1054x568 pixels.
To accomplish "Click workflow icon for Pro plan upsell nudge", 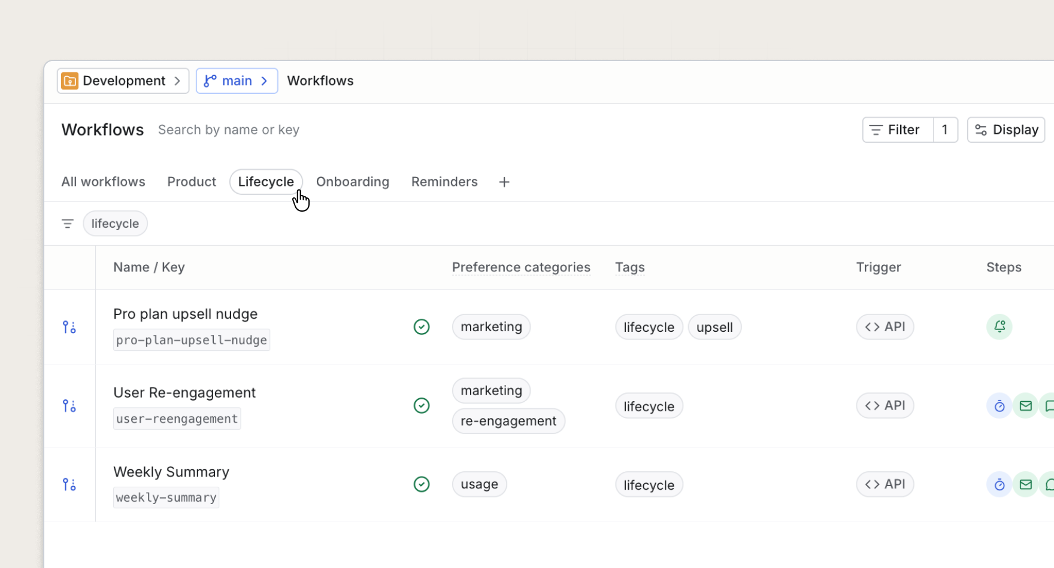I will click(x=69, y=327).
